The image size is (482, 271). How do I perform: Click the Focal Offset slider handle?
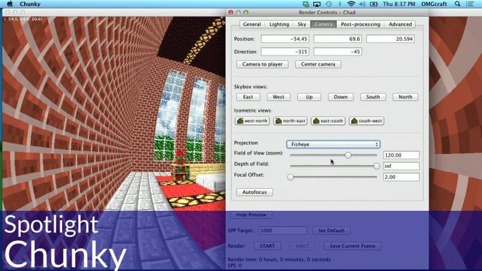[291, 177]
